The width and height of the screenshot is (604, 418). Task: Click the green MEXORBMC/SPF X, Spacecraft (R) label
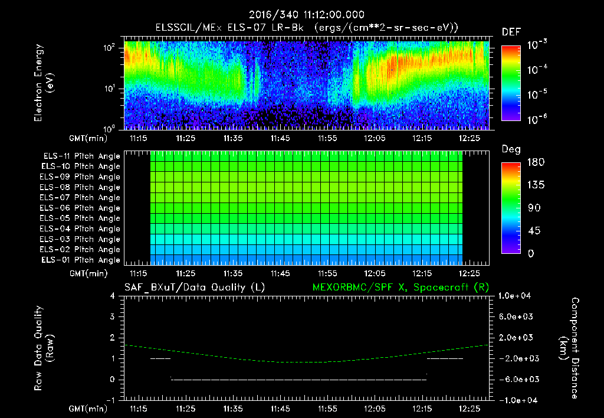[x=401, y=288]
